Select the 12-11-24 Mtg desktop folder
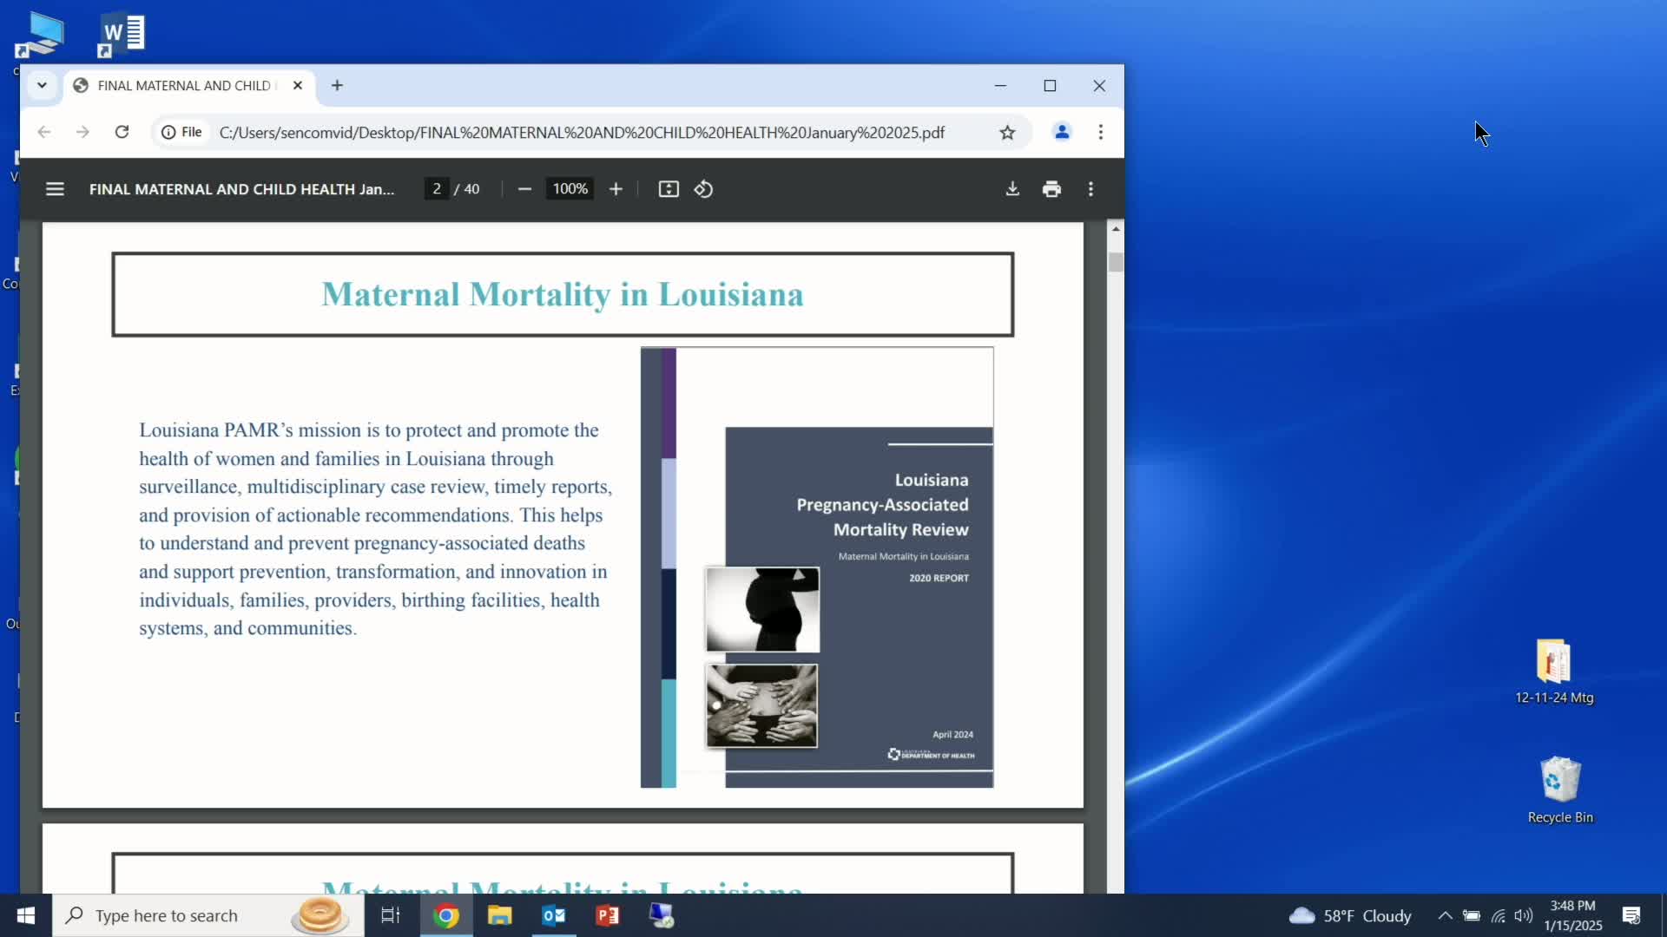Viewport: 1667px width, 937px height. coord(1554,672)
